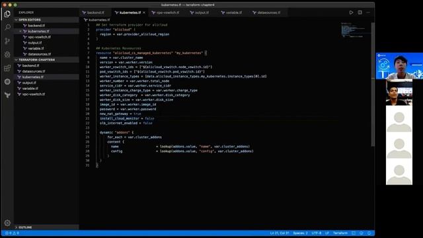
Task: Open the Manage gear at sidebar bottom
Action: point(7,223)
